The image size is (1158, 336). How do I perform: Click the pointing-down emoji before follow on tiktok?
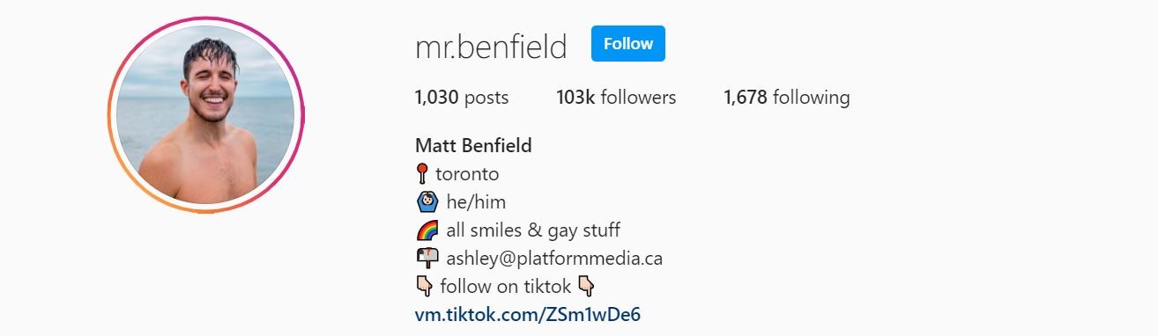[x=424, y=287]
